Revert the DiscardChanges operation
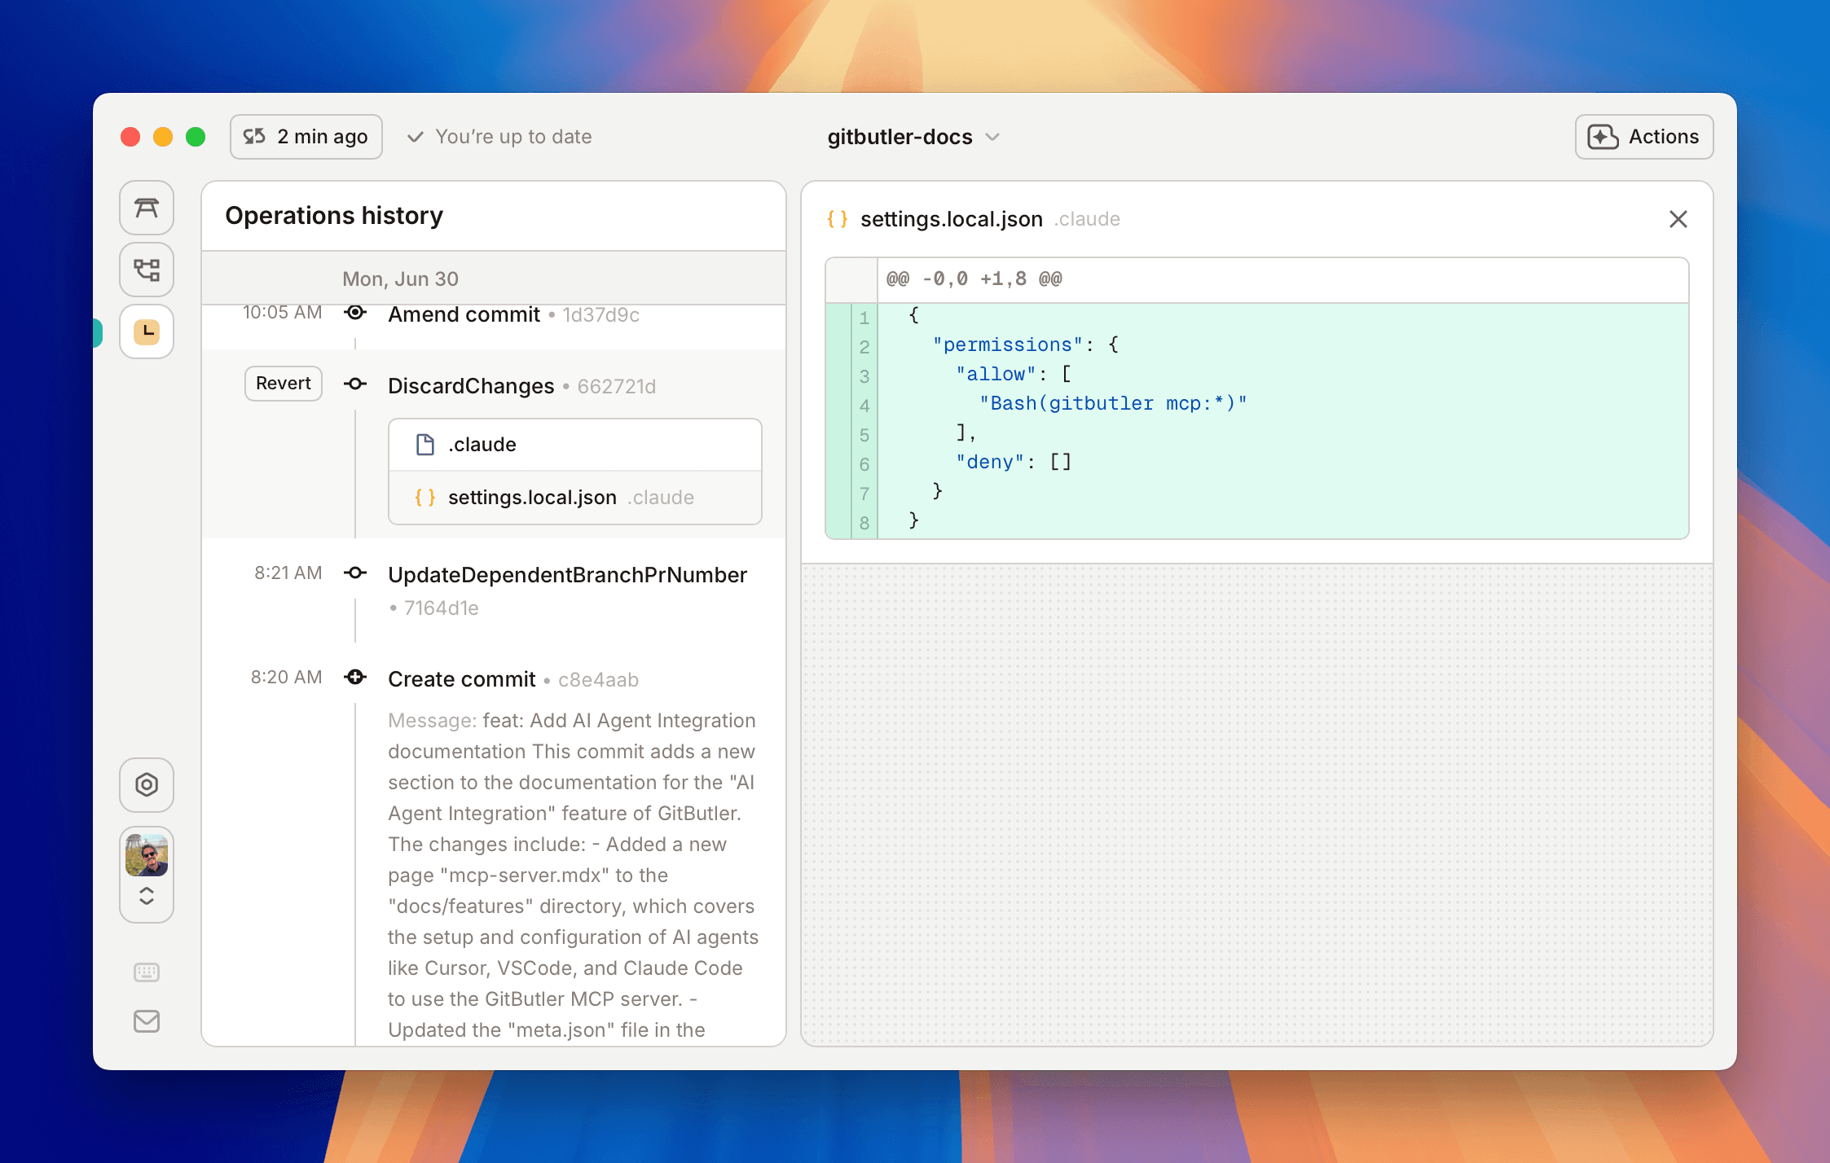This screenshot has width=1830, height=1163. click(x=283, y=383)
